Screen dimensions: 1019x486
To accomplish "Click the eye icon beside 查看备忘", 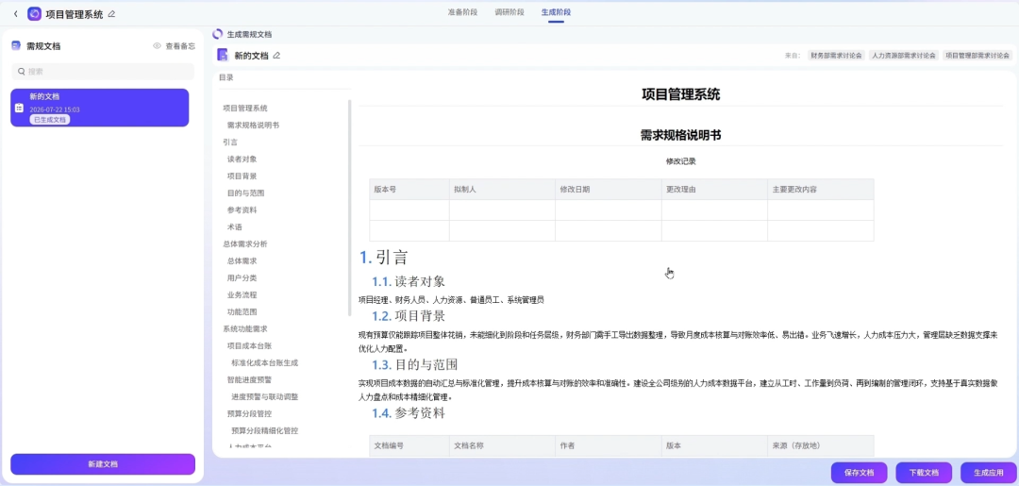I will pyautogui.click(x=157, y=46).
